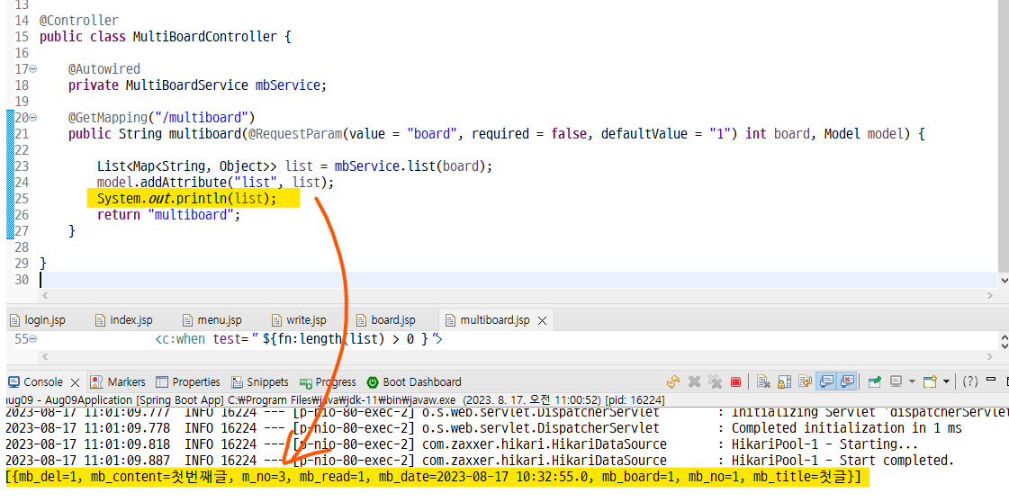The image size is (1009, 502).
Task: Click the defaultValue = "1" parameter
Action: point(670,134)
